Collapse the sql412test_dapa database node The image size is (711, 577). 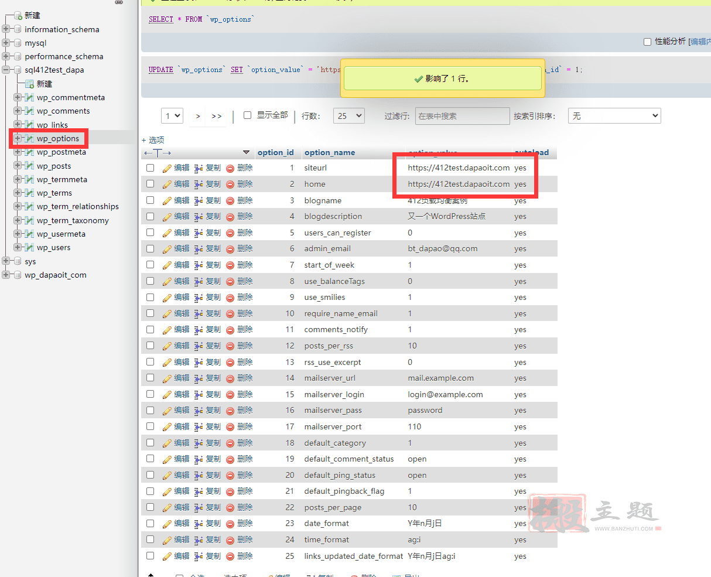[6, 70]
